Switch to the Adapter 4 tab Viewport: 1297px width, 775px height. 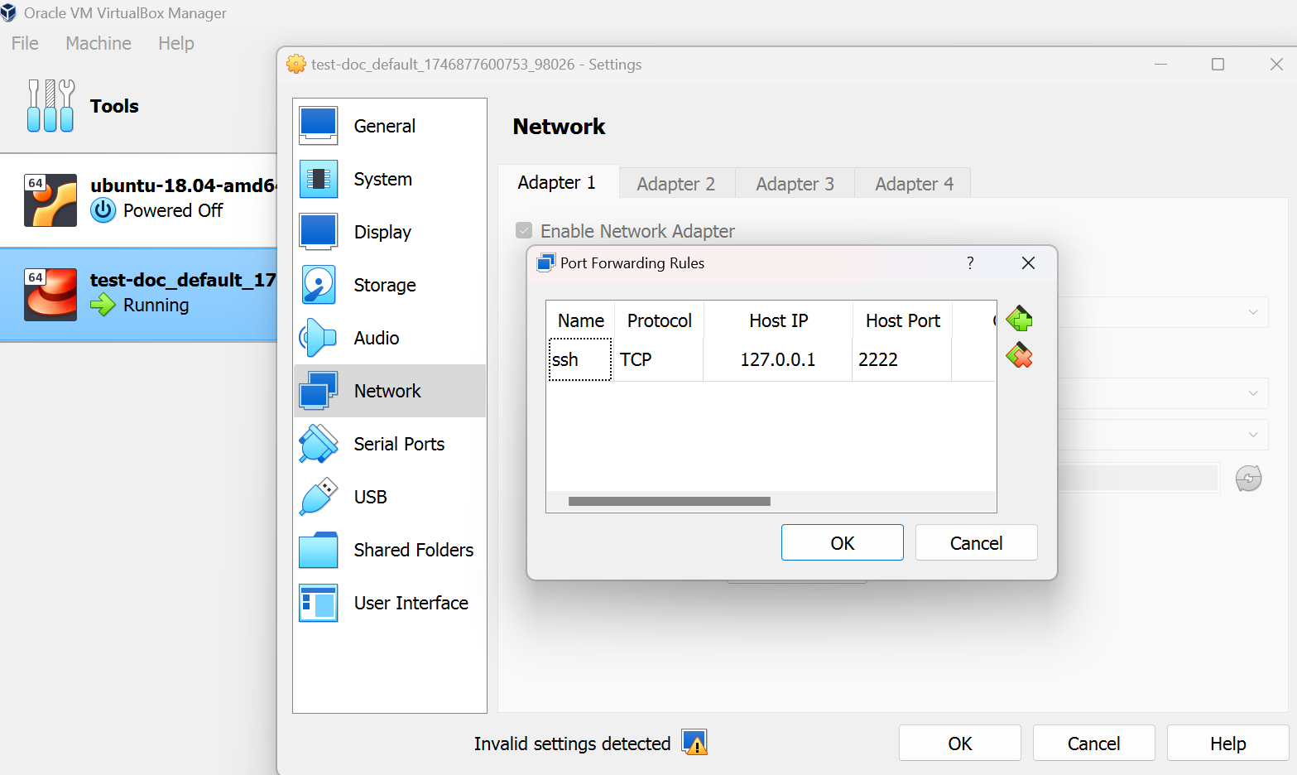pyautogui.click(x=915, y=184)
